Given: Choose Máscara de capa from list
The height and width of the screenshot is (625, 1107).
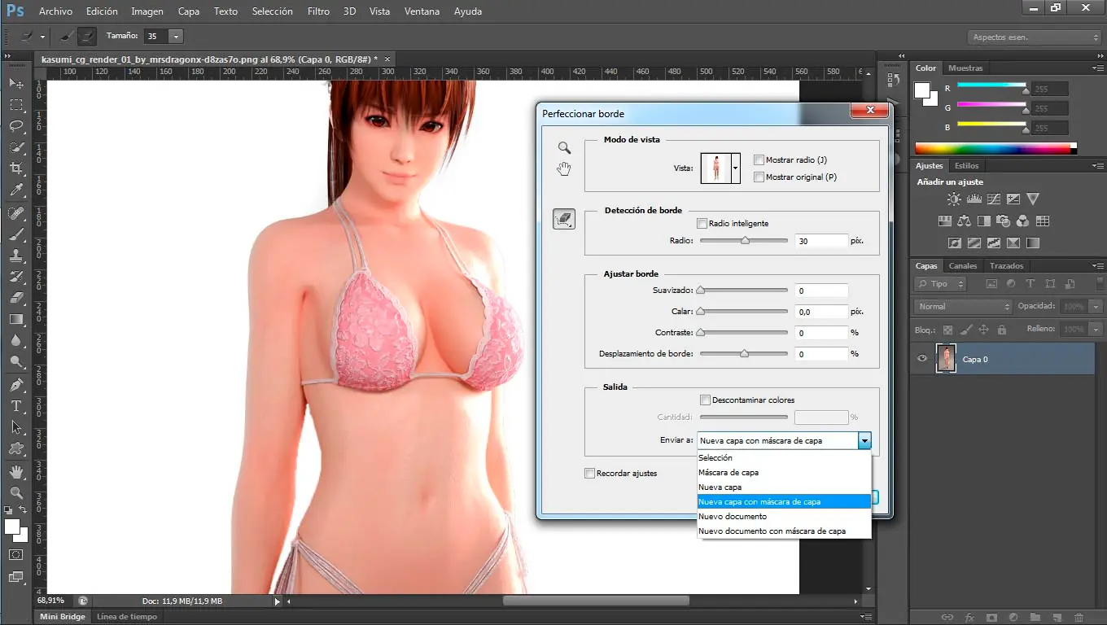Looking at the screenshot, I should (785, 473).
